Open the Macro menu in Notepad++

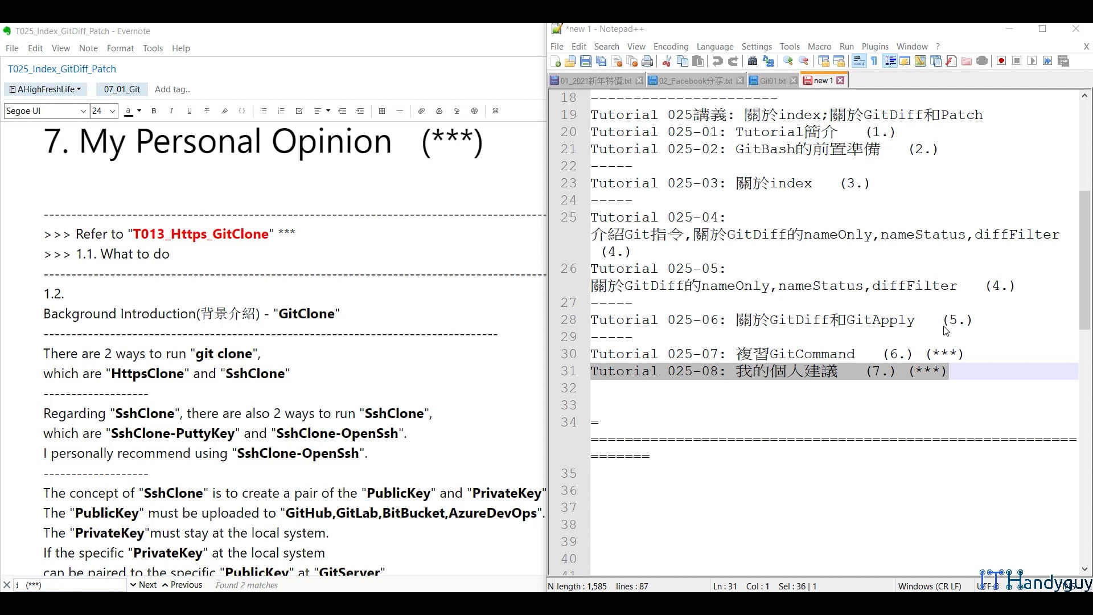[x=819, y=46]
